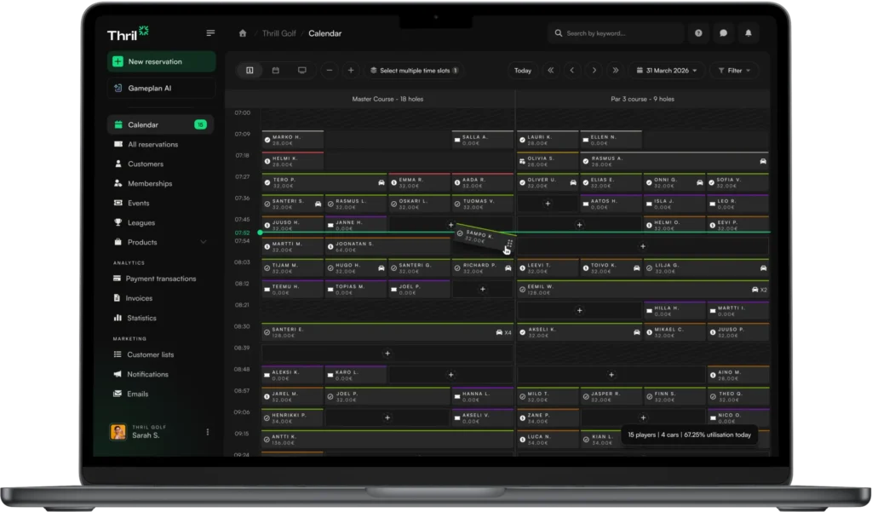
Task: Zoom out with the minus button
Action: [330, 71]
